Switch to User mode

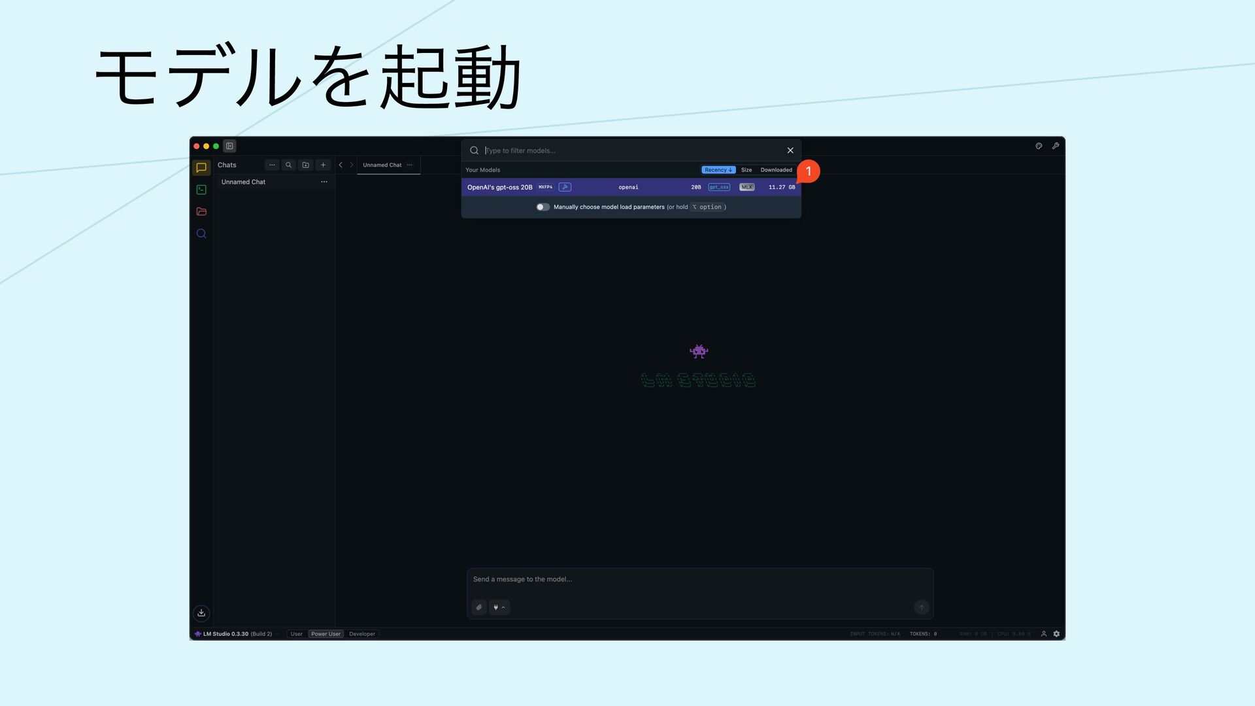tap(296, 634)
